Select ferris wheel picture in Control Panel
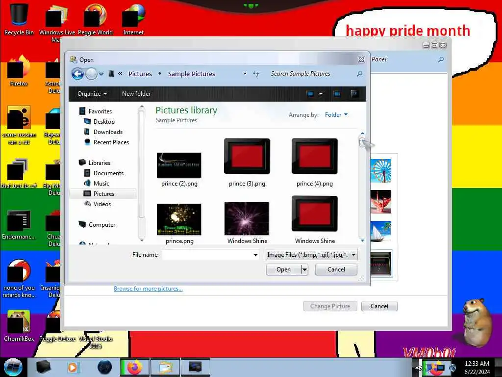 pos(380,170)
